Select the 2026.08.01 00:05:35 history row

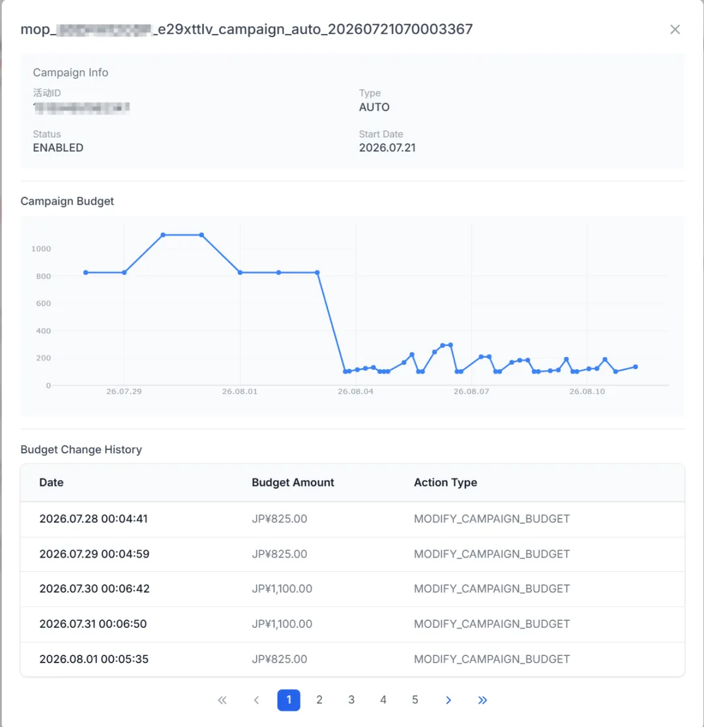[x=352, y=659]
